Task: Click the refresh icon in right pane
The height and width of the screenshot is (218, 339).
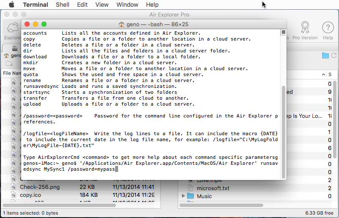Action: point(334,55)
